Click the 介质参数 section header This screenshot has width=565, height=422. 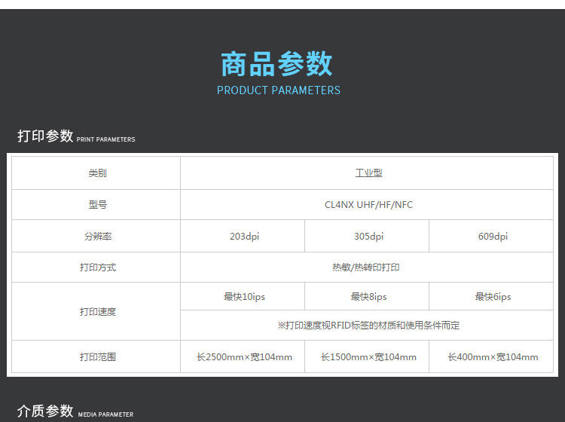pyautogui.click(x=45, y=411)
